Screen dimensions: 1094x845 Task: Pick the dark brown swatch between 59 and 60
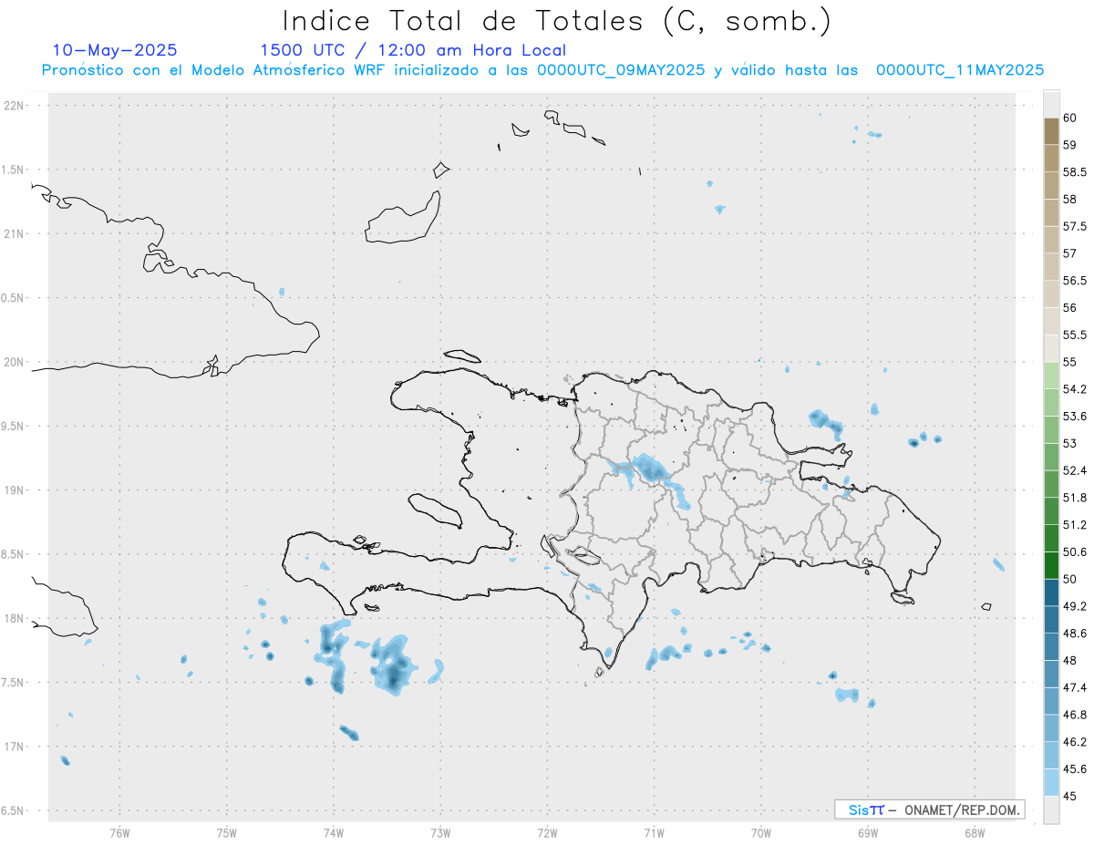[1051, 131]
